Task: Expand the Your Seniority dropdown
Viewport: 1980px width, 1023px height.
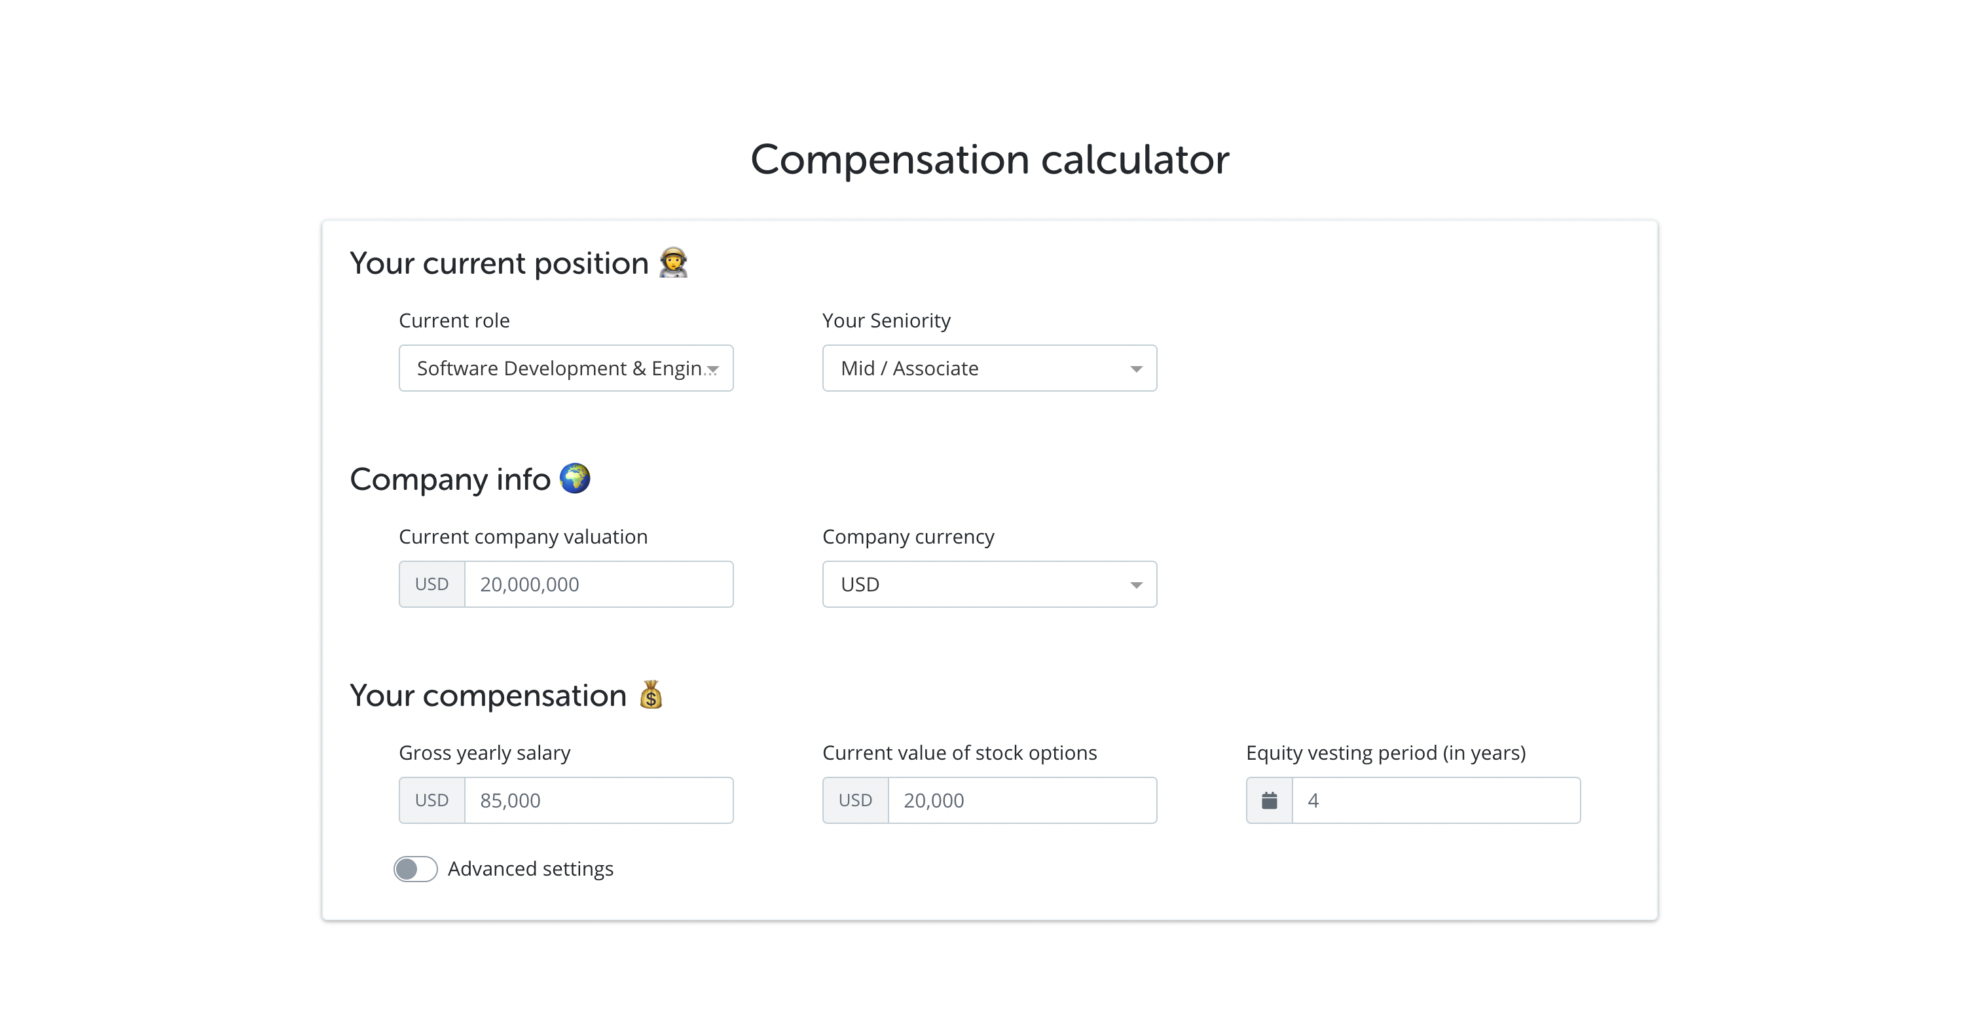Action: point(989,368)
